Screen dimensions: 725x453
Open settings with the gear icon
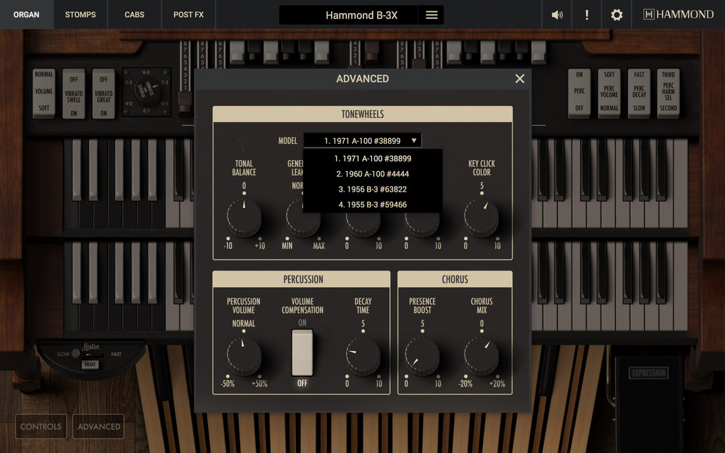tap(616, 14)
